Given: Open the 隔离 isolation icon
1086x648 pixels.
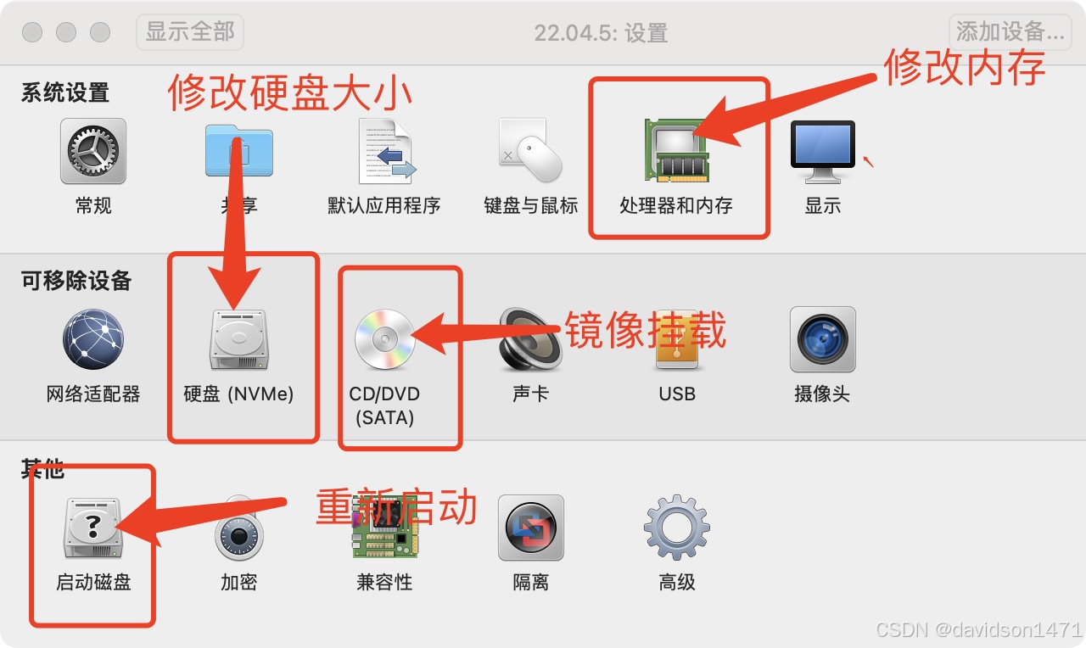Looking at the screenshot, I should [x=531, y=528].
